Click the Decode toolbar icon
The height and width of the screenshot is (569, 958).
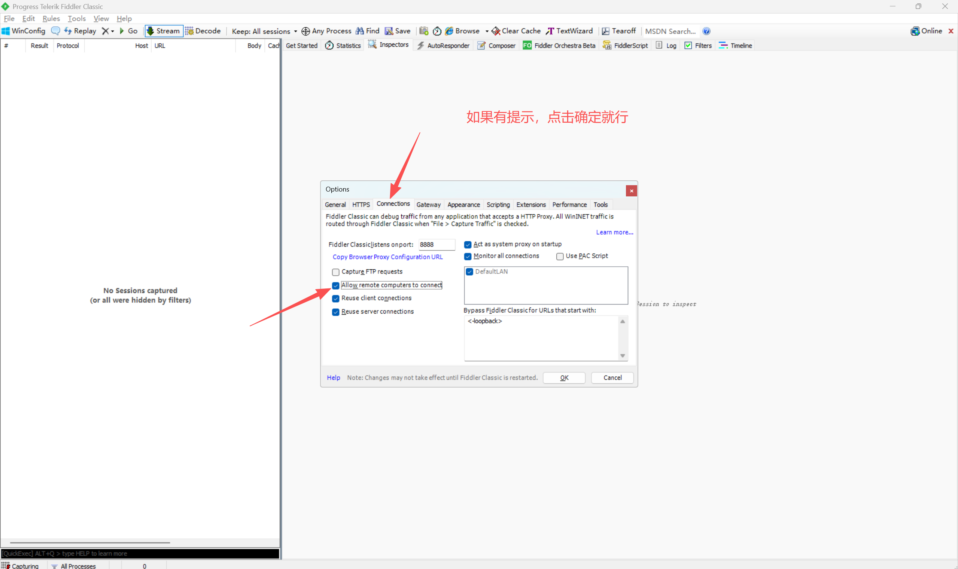coord(189,31)
